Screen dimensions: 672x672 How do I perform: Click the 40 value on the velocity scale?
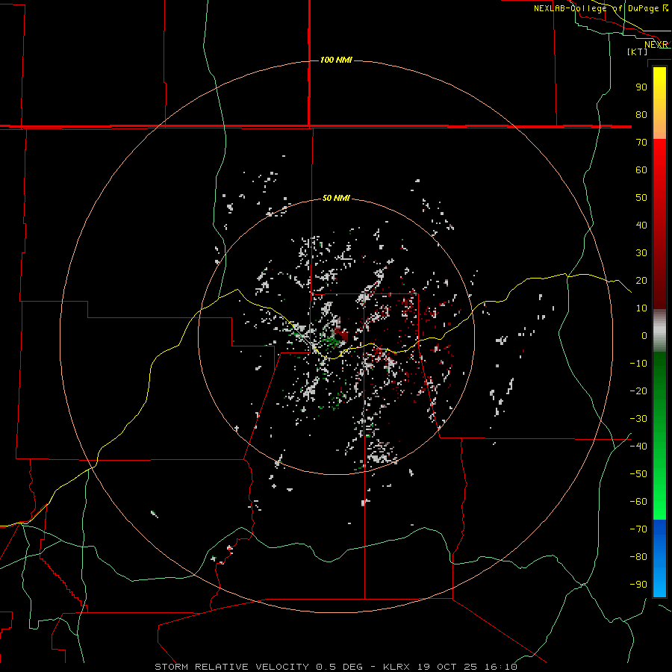[641, 225]
